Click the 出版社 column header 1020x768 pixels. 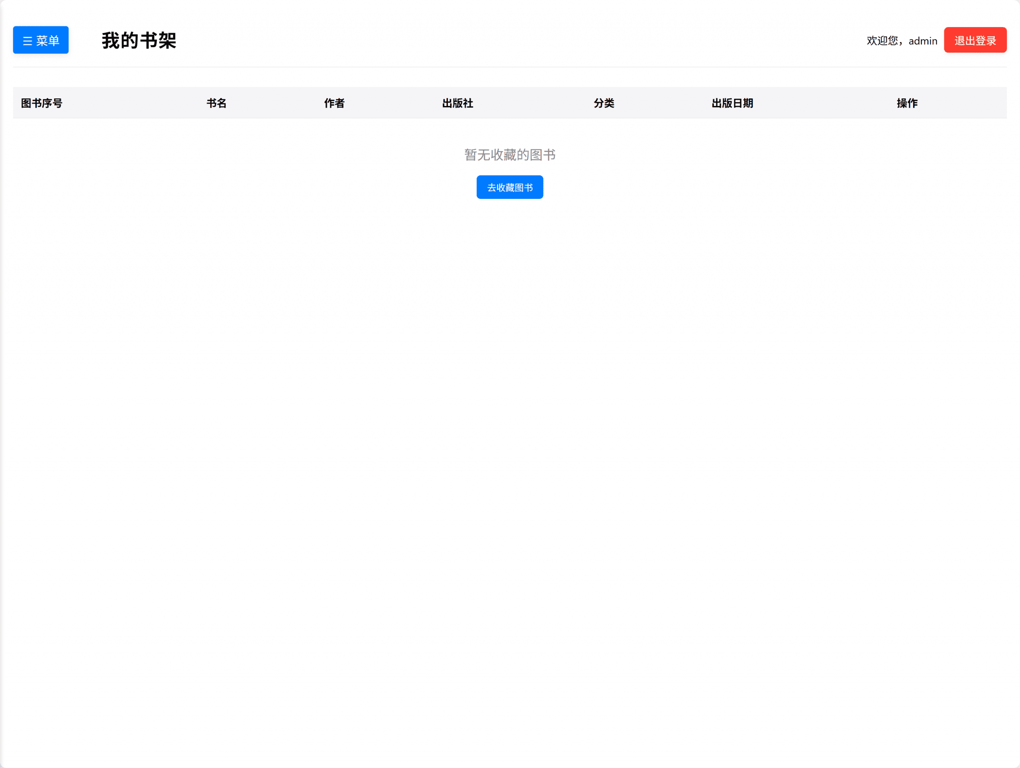pos(457,103)
